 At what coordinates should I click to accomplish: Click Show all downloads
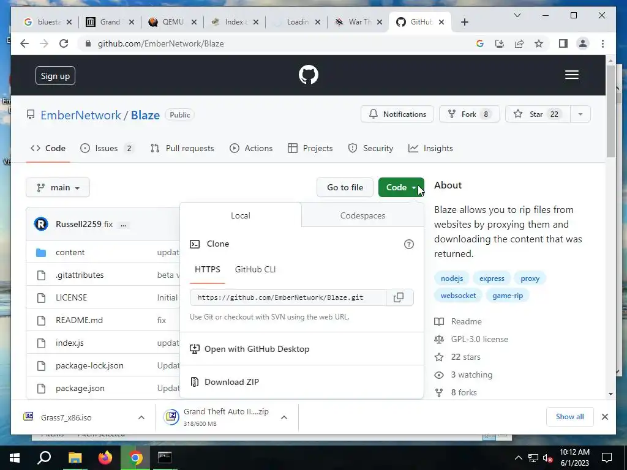(569, 417)
